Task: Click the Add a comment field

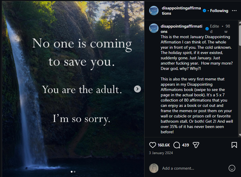Action: 194,168
